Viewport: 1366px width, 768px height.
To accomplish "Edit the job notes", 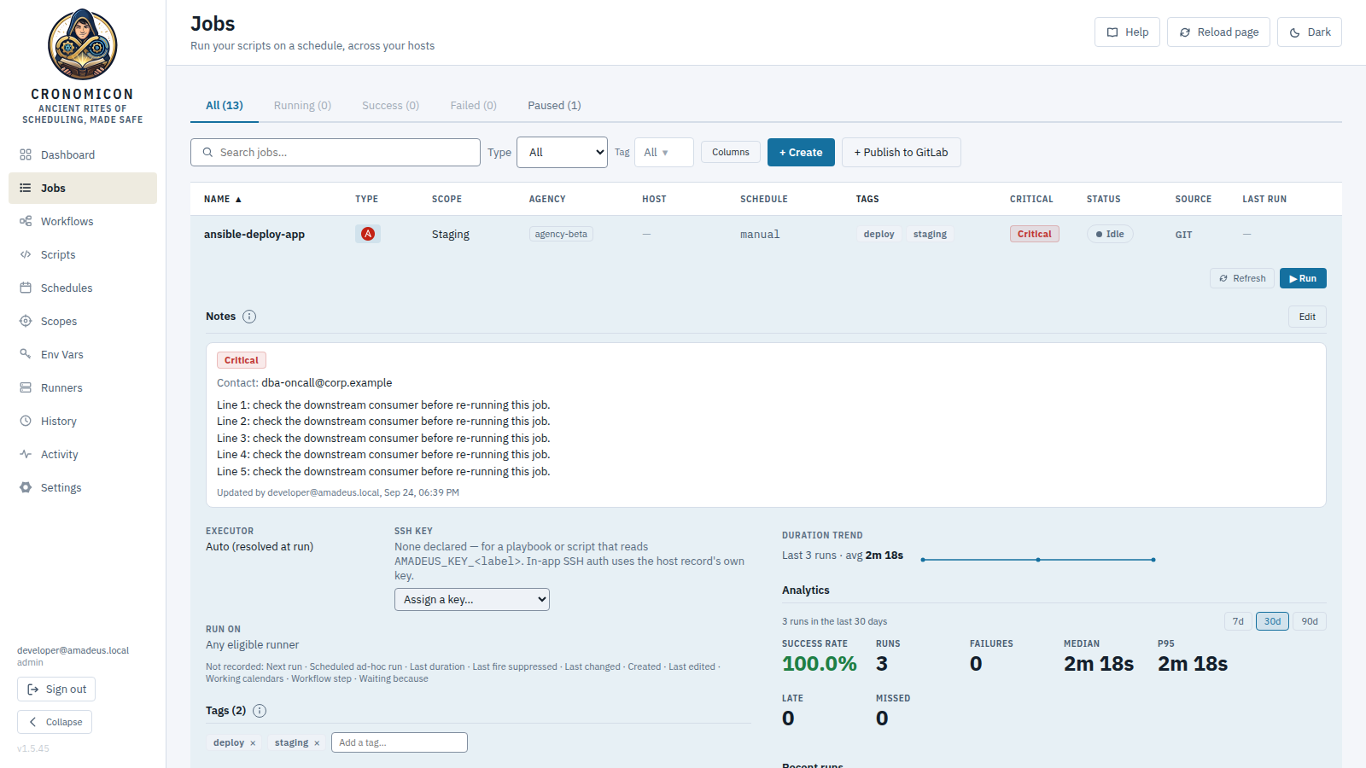I will 1307,317.
